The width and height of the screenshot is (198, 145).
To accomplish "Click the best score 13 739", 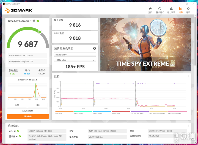I will pos(42,74).
